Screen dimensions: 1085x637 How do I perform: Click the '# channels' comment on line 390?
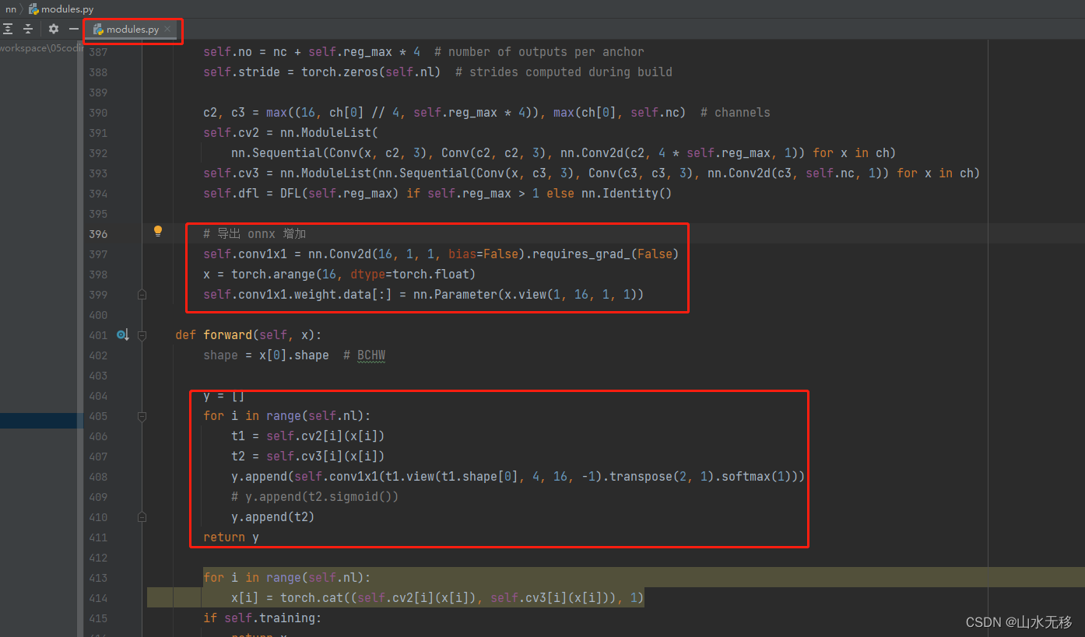[x=736, y=113]
